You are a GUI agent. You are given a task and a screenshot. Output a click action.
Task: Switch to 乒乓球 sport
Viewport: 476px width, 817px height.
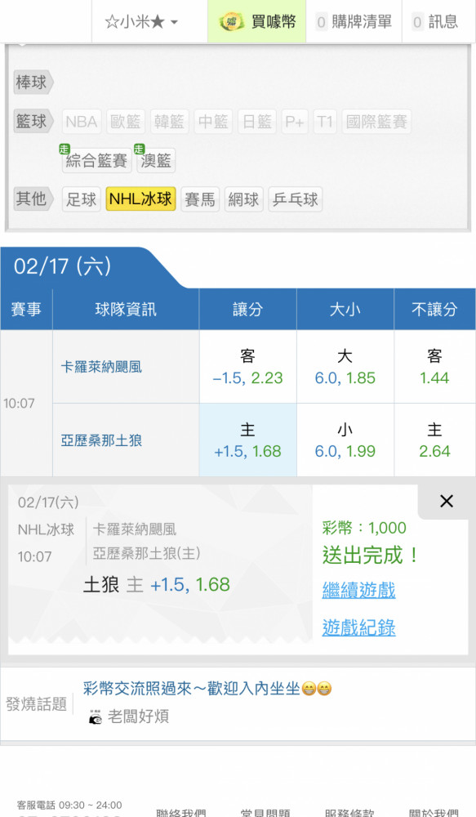(x=296, y=199)
